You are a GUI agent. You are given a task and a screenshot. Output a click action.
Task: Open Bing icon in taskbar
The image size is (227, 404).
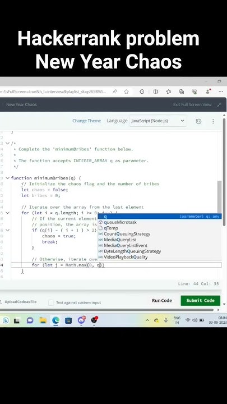click(x=6, y=320)
